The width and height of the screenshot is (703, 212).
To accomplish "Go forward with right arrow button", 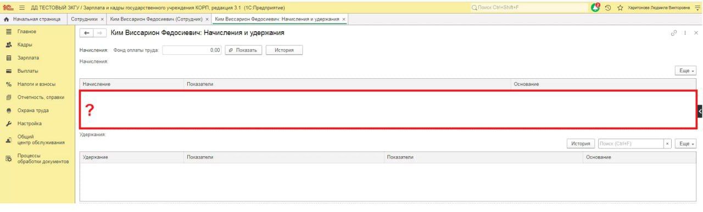I will coord(100,33).
